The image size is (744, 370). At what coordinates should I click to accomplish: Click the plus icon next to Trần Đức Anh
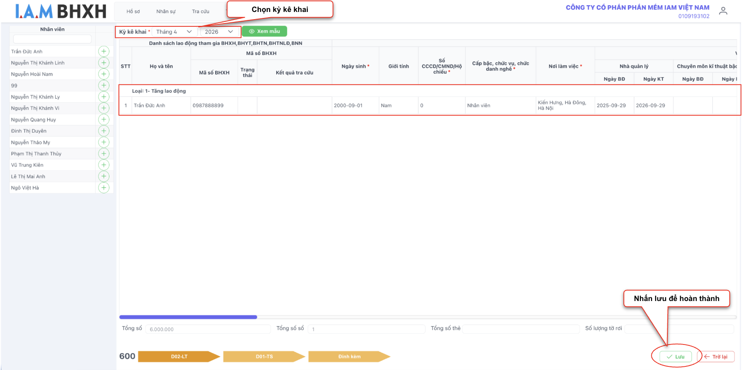(104, 51)
